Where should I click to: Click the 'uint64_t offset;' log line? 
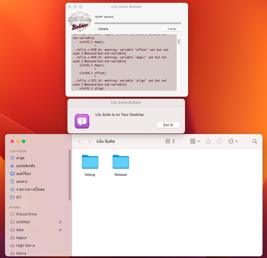(93, 73)
